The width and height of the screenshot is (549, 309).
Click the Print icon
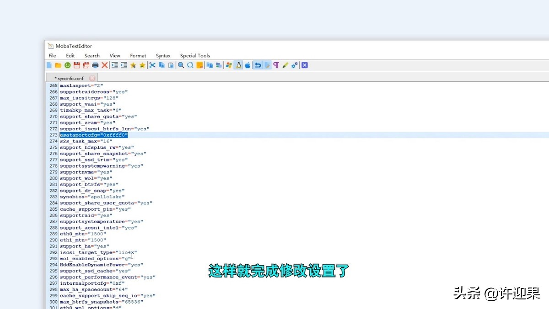[95, 65]
